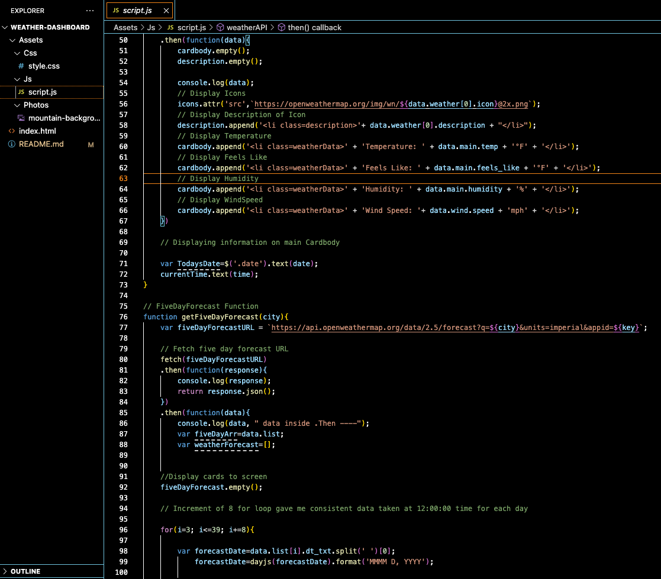Click the 'Feels Like: ' string on line 62
Screen dimensions: 661x579
(391, 168)
